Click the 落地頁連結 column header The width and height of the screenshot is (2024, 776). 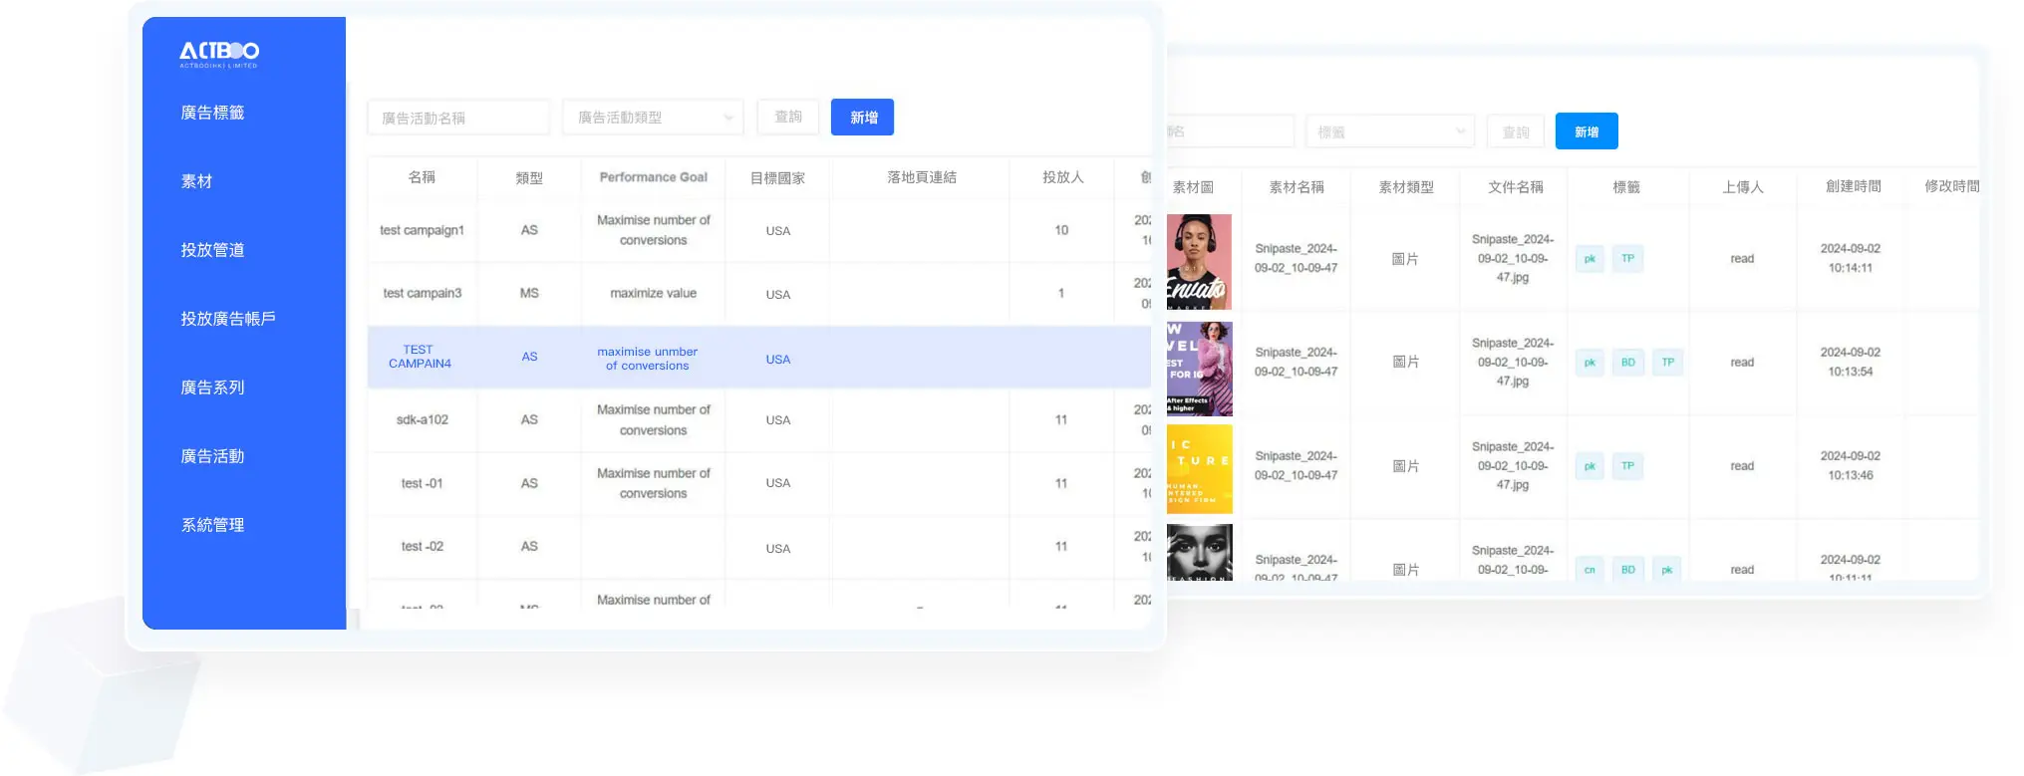coord(922,177)
